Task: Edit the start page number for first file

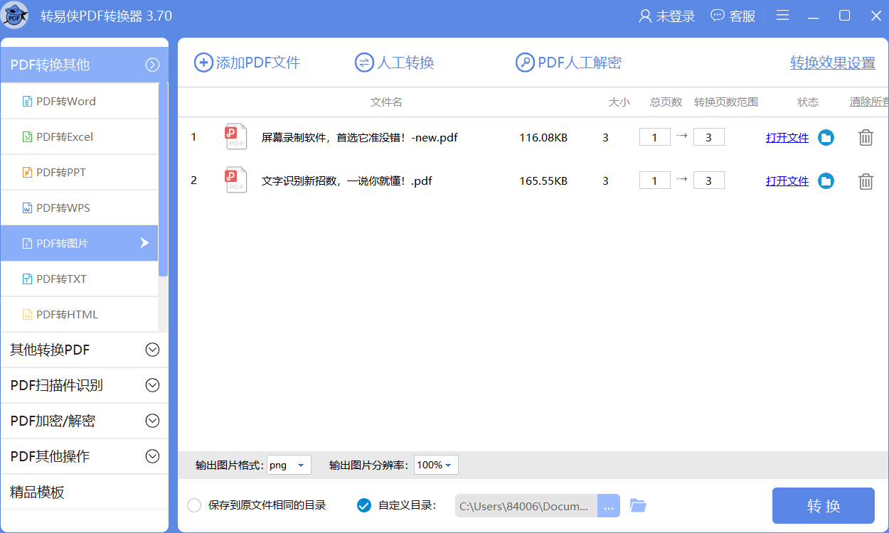Action: point(654,136)
